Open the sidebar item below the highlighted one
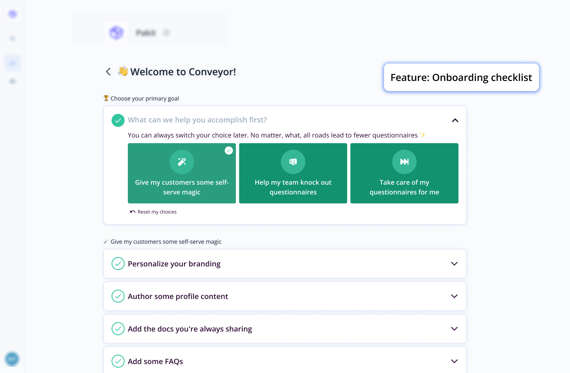The image size is (570, 373). (x=13, y=81)
